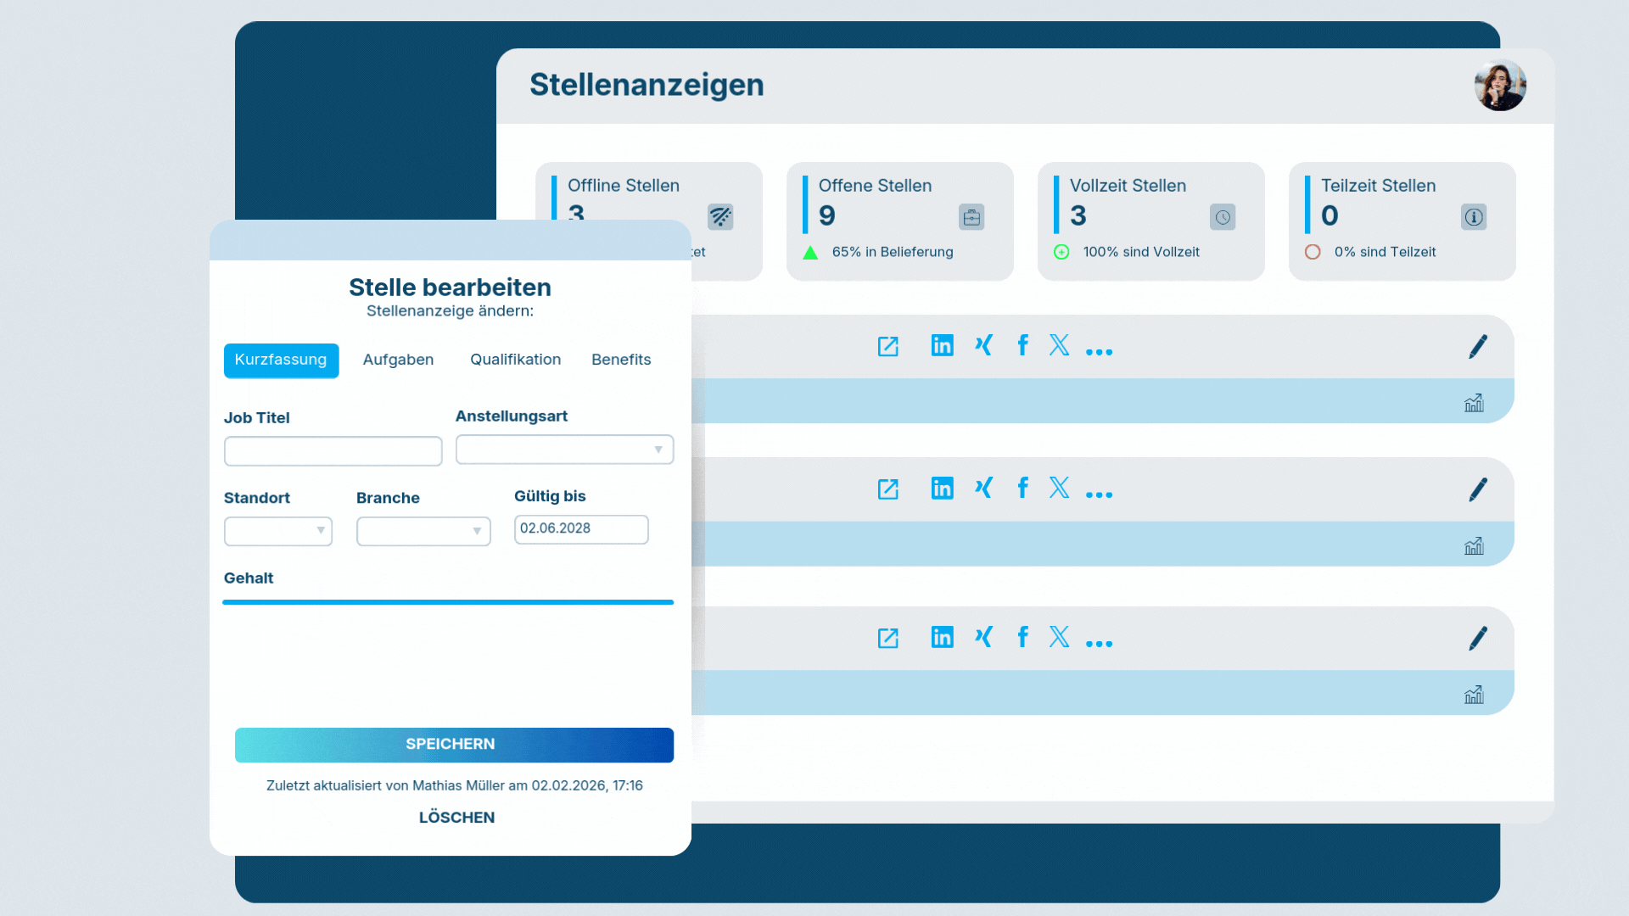The image size is (1629, 916).
Task: Open the Branche dropdown
Action: pyautogui.click(x=423, y=531)
